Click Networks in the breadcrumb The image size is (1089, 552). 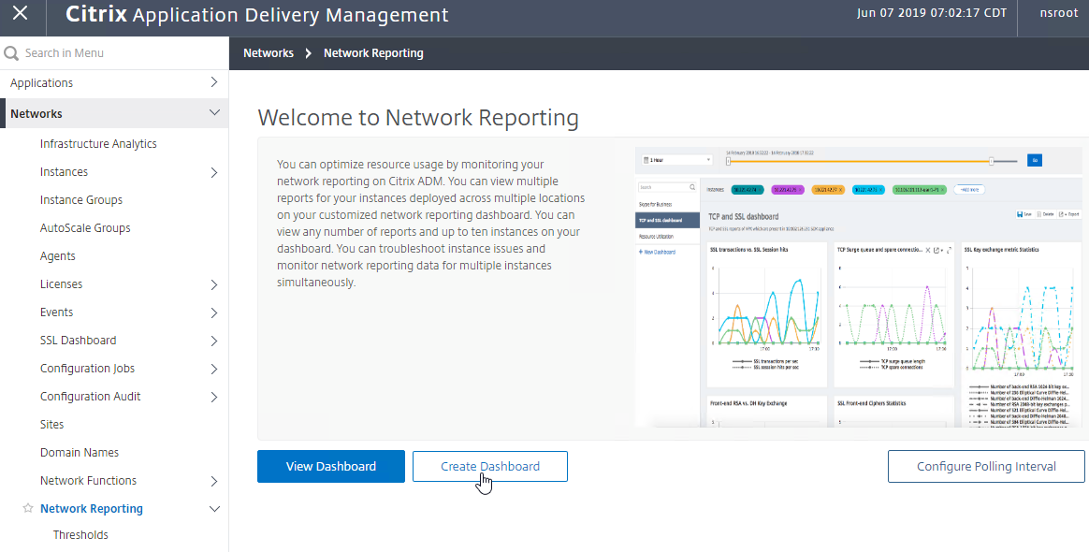pyautogui.click(x=269, y=52)
